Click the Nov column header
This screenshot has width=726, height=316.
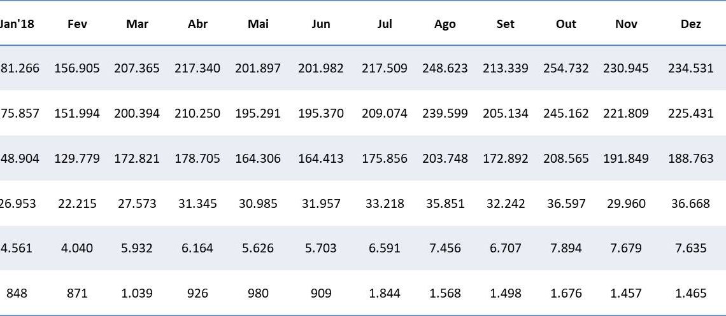pos(626,24)
